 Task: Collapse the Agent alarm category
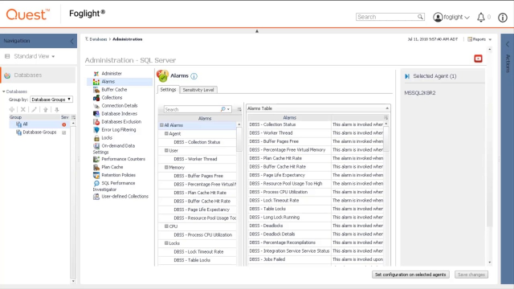click(166, 134)
